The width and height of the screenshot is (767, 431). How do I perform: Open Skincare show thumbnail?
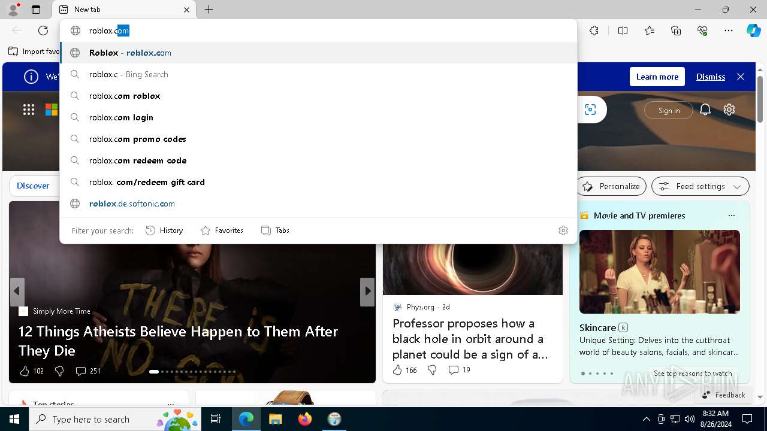pyautogui.click(x=660, y=272)
